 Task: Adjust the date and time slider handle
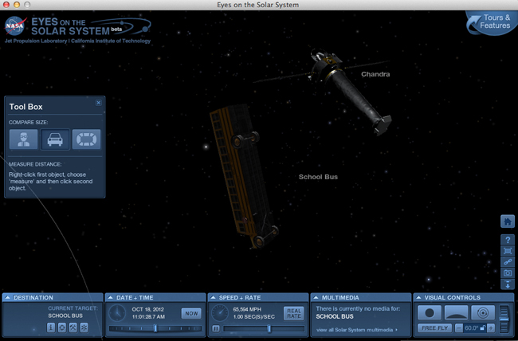coord(155,328)
